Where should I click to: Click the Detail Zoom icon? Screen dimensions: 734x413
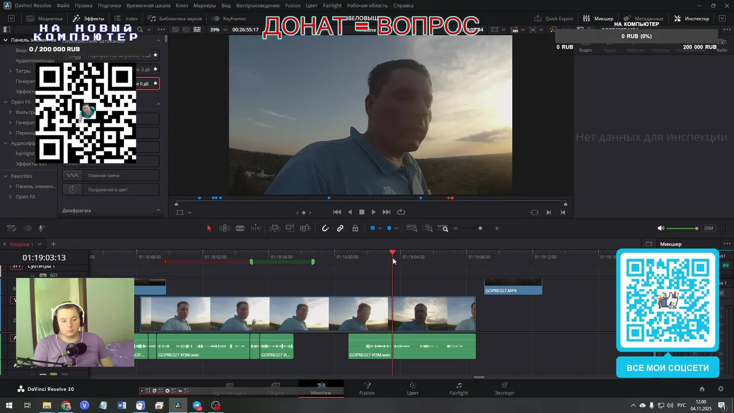click(429, 228)
